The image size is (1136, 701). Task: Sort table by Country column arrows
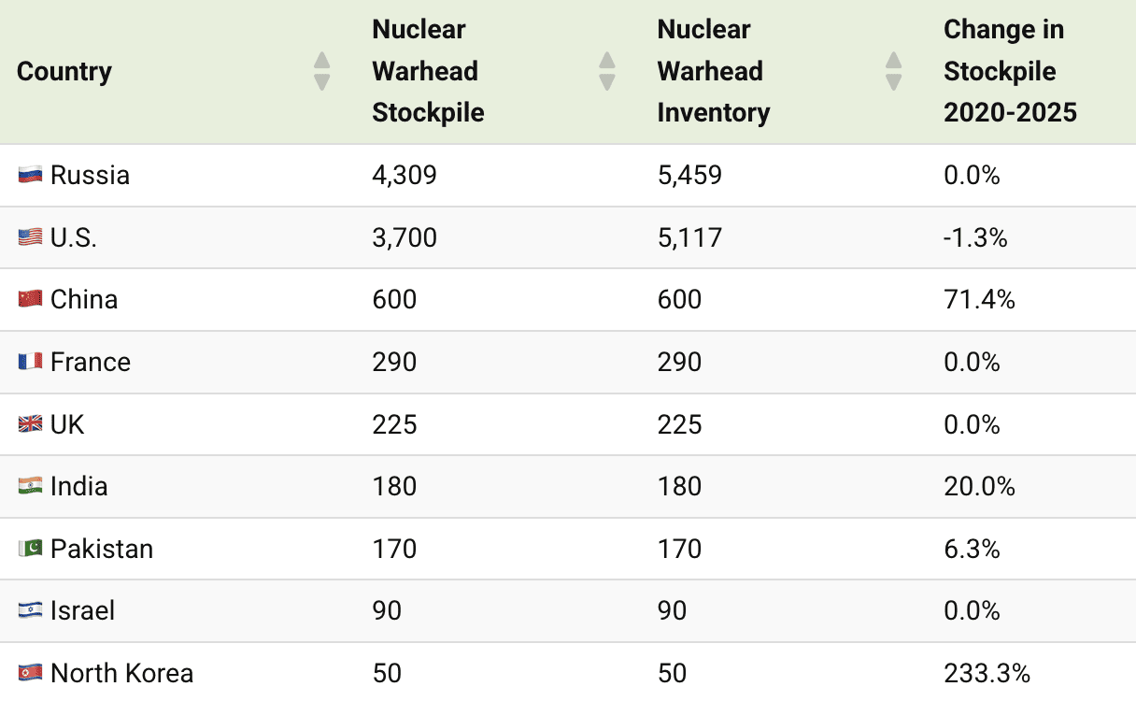(x=322, y=71)
